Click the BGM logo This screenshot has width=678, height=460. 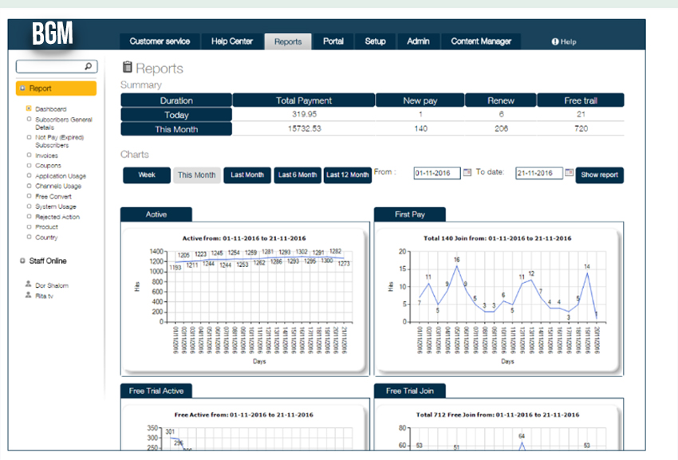53,33
